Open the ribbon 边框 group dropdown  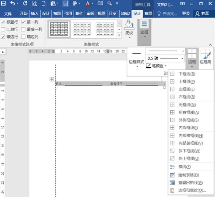pos(144,32)
